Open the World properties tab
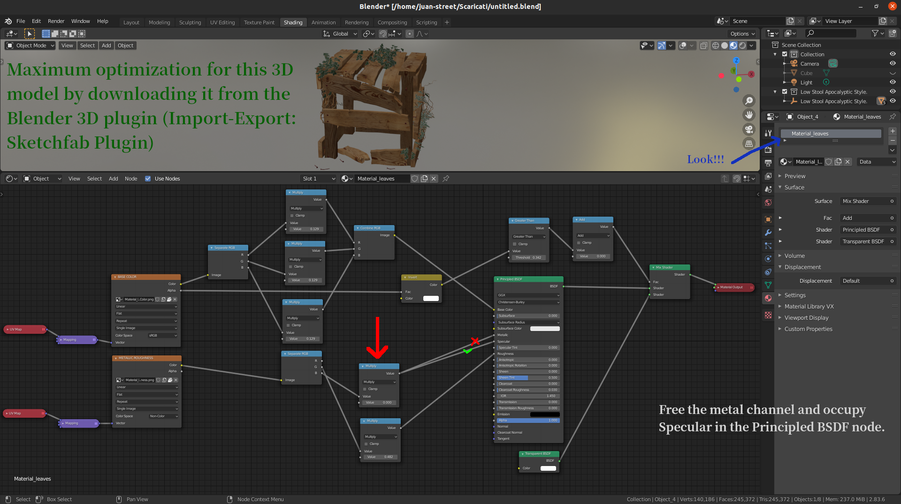Viewport: 901px width, 504px height. click(x=768, y=203)
